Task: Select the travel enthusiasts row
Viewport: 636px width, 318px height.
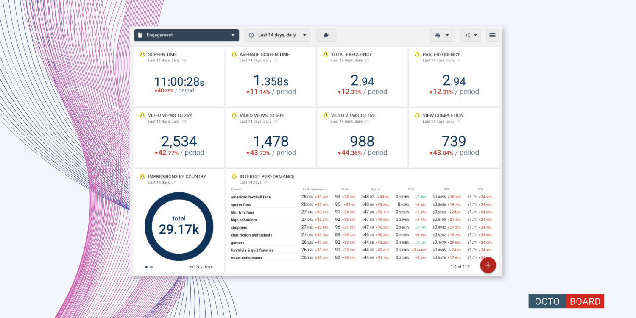Action: 362,258
